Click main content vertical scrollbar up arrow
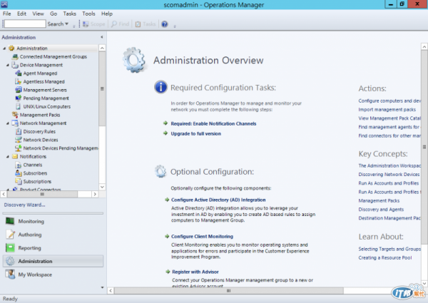 [424, 46]
